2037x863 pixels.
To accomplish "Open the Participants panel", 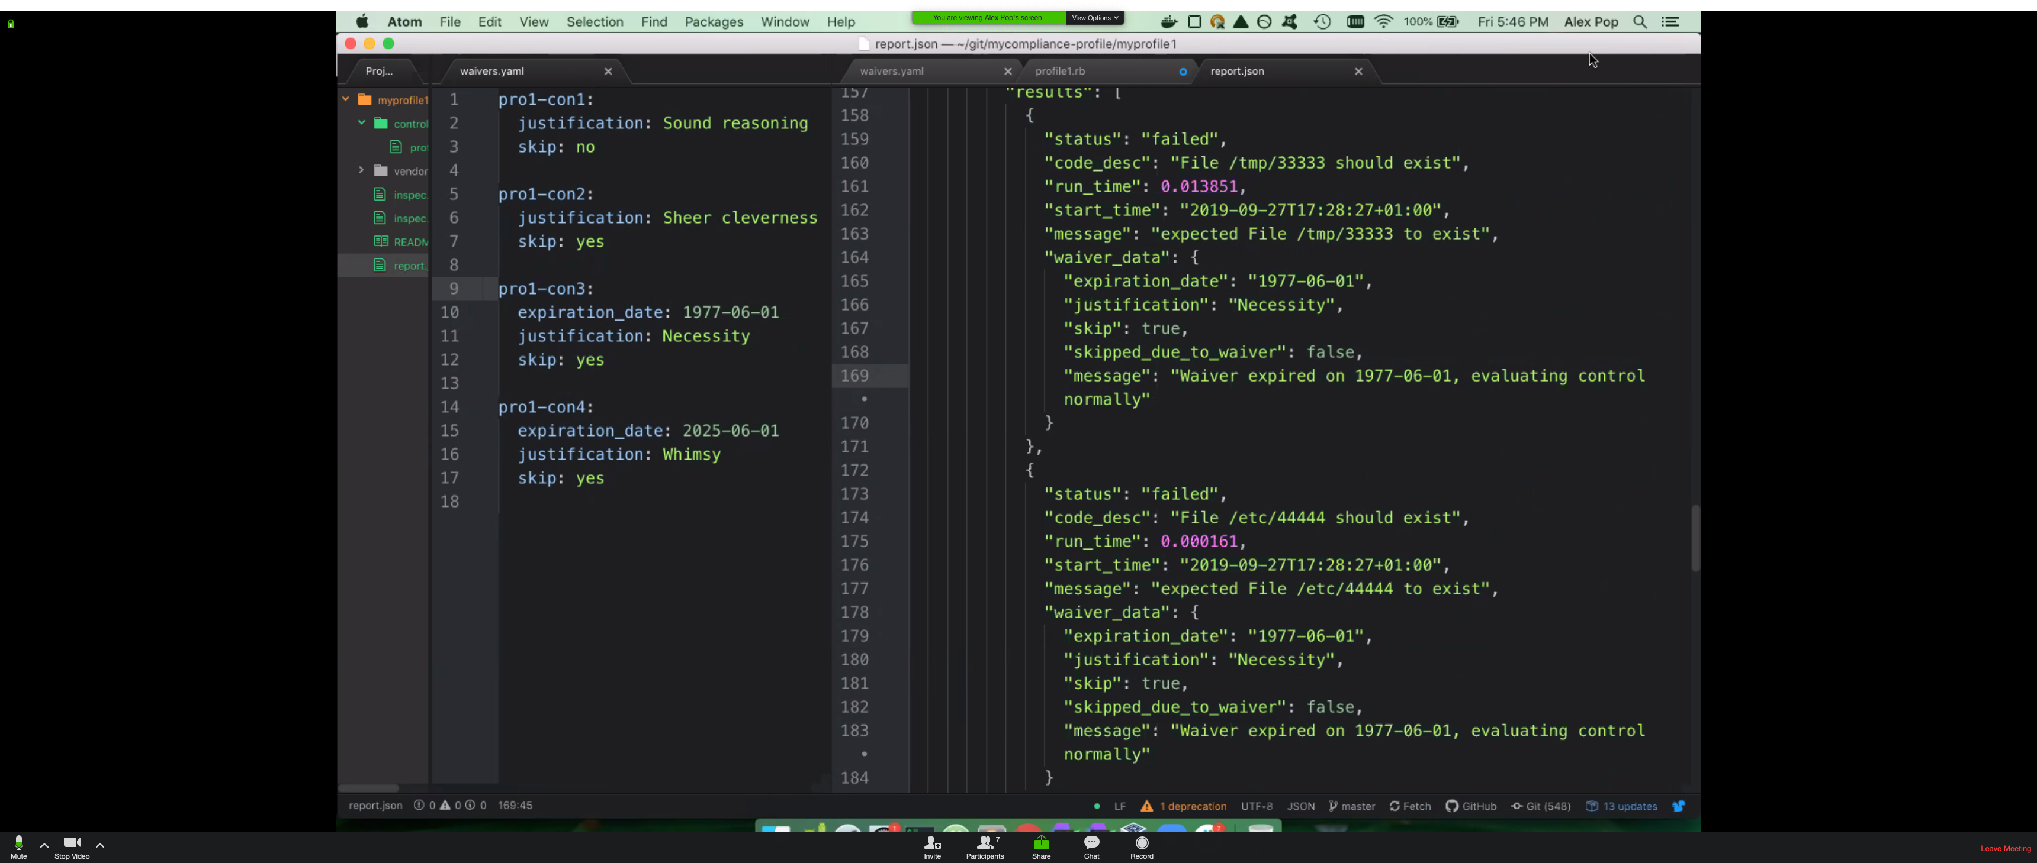I will (985, 847).
